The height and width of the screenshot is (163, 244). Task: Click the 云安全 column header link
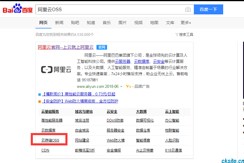coord(112,112)
